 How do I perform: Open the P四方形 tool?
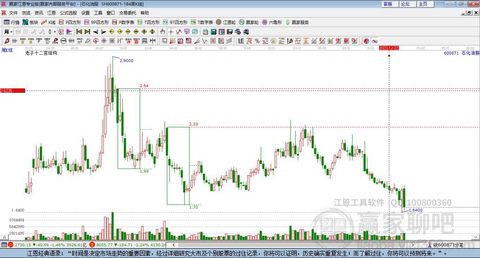tap(70, 22)
